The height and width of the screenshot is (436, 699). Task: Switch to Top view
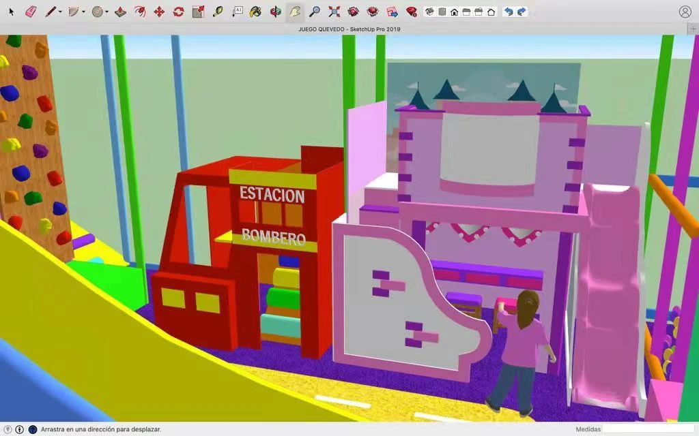442,12
